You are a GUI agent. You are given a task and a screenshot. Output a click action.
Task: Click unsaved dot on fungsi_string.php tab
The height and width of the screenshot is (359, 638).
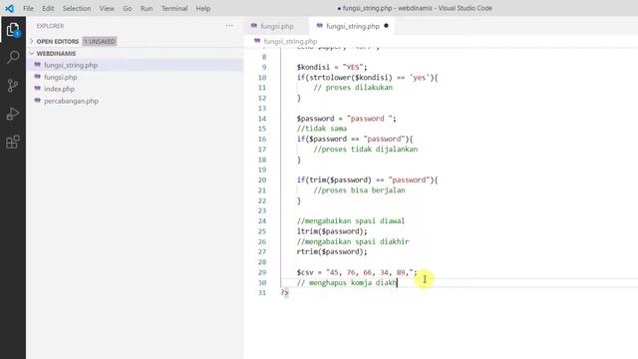coord(386,26)
